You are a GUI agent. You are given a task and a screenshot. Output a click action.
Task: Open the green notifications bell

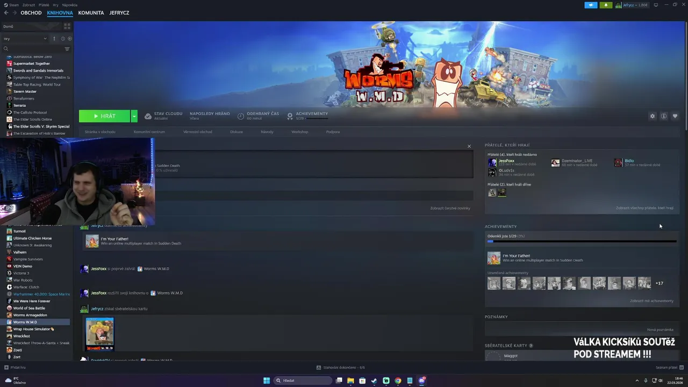(x=606, y=5)
